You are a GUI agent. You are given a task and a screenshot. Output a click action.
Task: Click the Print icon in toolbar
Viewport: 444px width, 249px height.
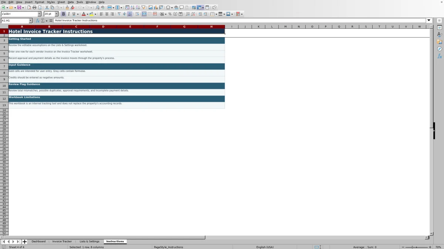tap(34, 7)
